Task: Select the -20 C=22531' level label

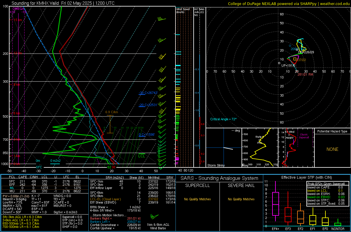Action: 148,105
